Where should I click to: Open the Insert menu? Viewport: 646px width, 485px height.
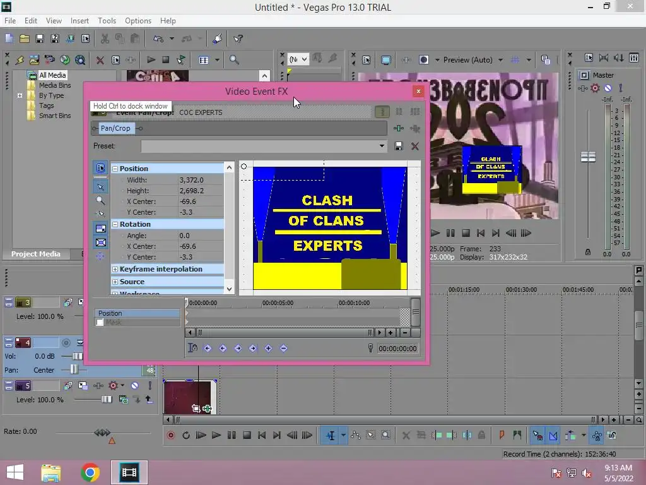click(x=79, y=21)
